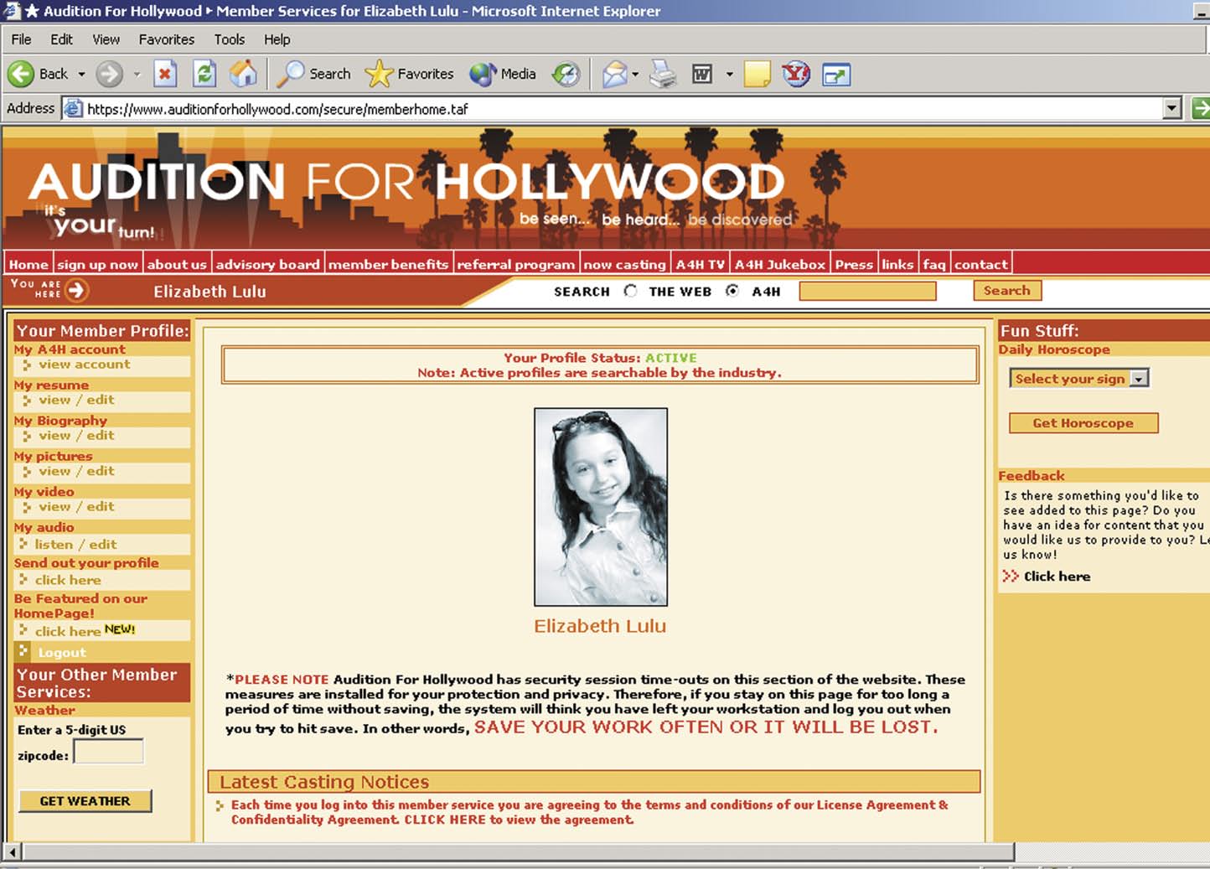Image resolution: width=1210 pixels, height=869 pixels.
Task: Open the Search pane in the toolbar
Action: coord(314,74)
